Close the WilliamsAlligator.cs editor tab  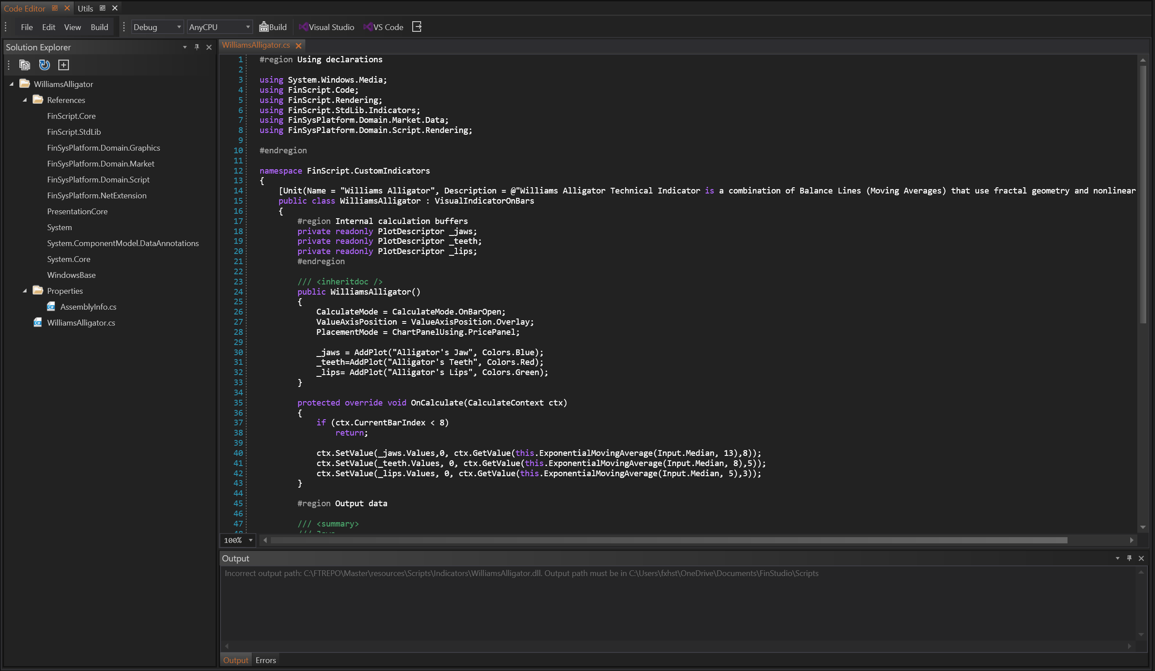298,45
